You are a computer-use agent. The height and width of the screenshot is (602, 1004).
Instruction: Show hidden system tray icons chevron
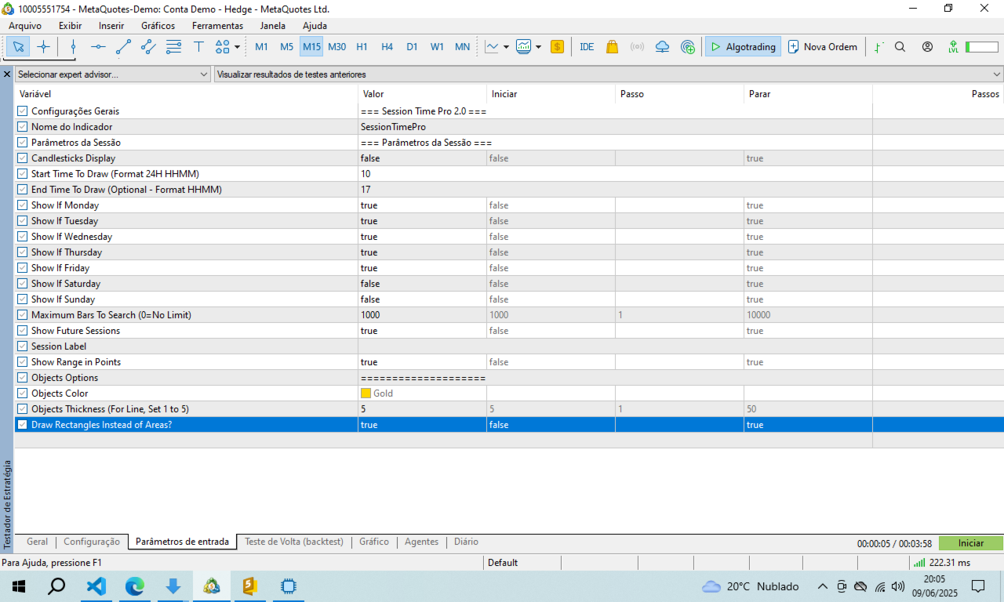822,586
